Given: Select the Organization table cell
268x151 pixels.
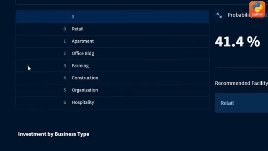Looking at the screenshot, I should click(x=139, y=90).
